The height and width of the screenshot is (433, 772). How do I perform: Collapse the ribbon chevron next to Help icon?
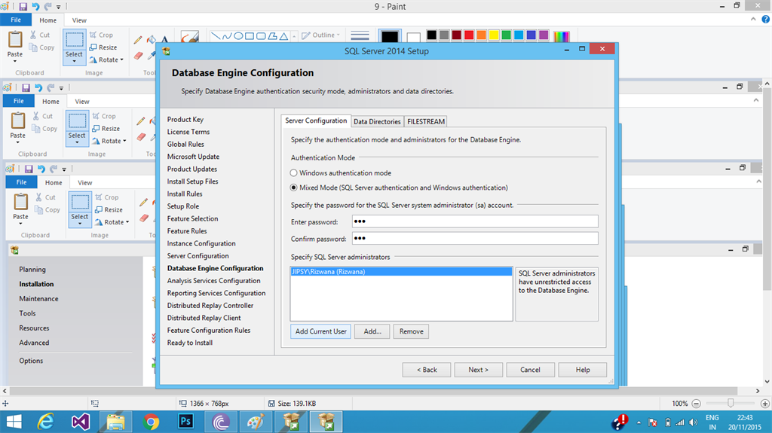coord(753,19)
